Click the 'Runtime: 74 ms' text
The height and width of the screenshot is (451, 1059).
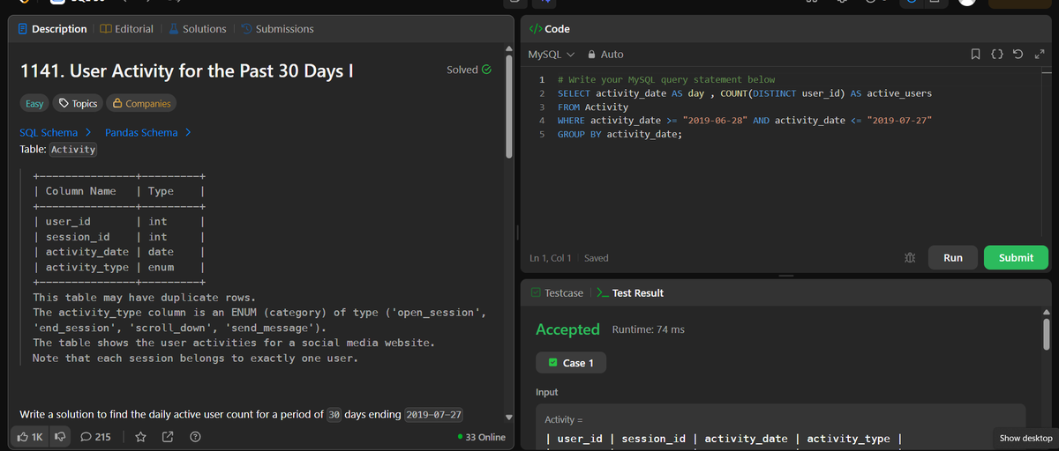[648, 329]
